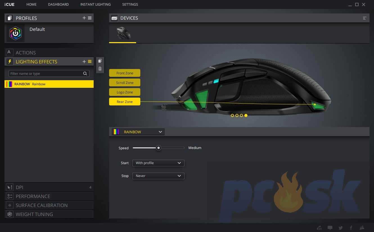Select the second mouse view dot
Image resolution: width=374 pixels, height=232 pixels.
(x=237, y=115)
